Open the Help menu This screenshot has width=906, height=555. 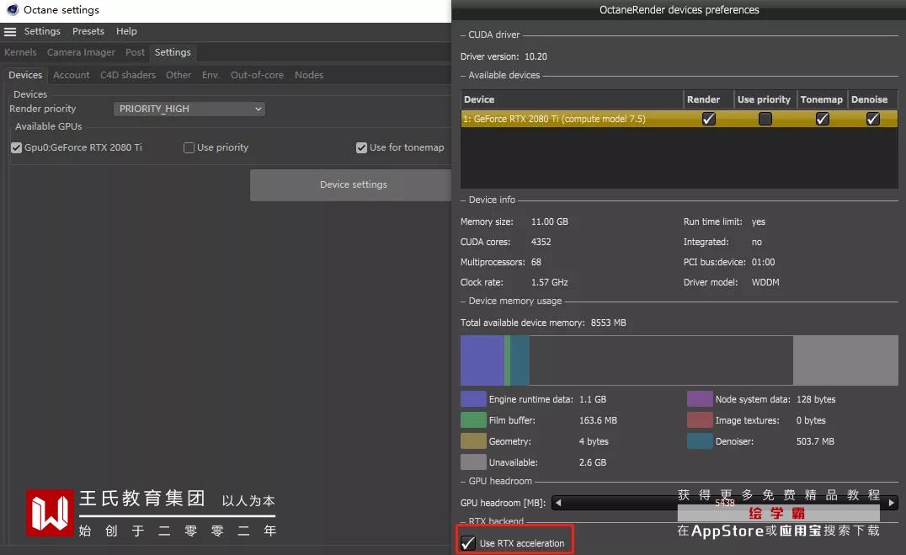tap(126, 31)
